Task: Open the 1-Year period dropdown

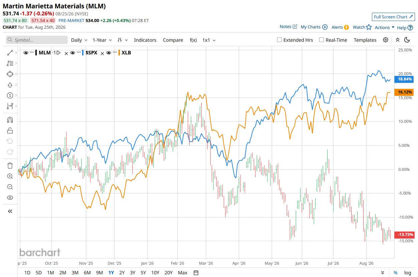Action: 102,40
